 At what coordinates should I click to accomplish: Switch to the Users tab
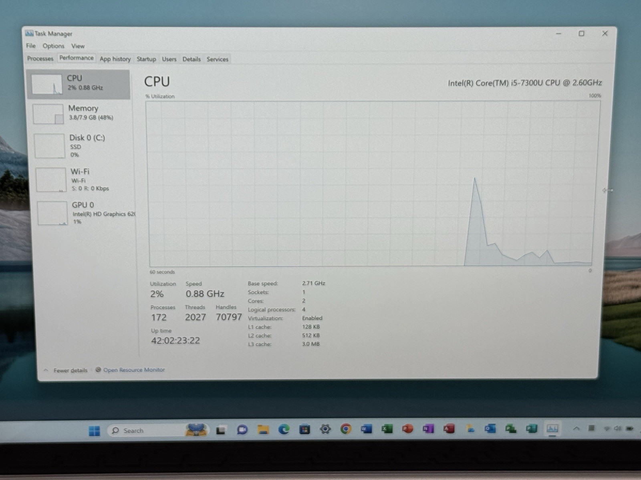pyautogui.click(x=169, y=59)
